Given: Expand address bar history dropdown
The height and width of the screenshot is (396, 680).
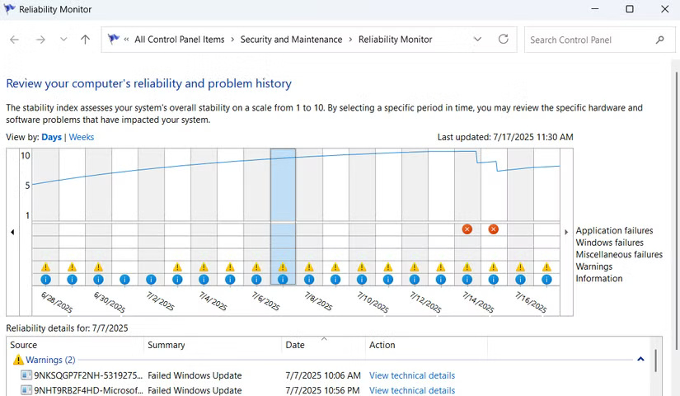Looking at the screenshot, I should pyautogui.click(x=478, y=40).
